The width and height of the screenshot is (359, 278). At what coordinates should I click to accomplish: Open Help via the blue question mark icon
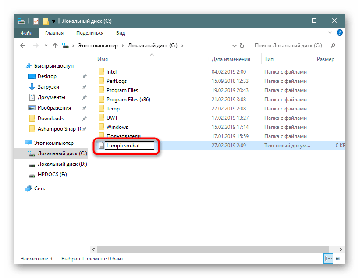pos(340,33)
